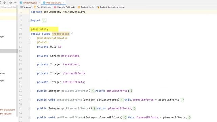Expand the getPlannedEfforts method fold marker

click(29, 108)
